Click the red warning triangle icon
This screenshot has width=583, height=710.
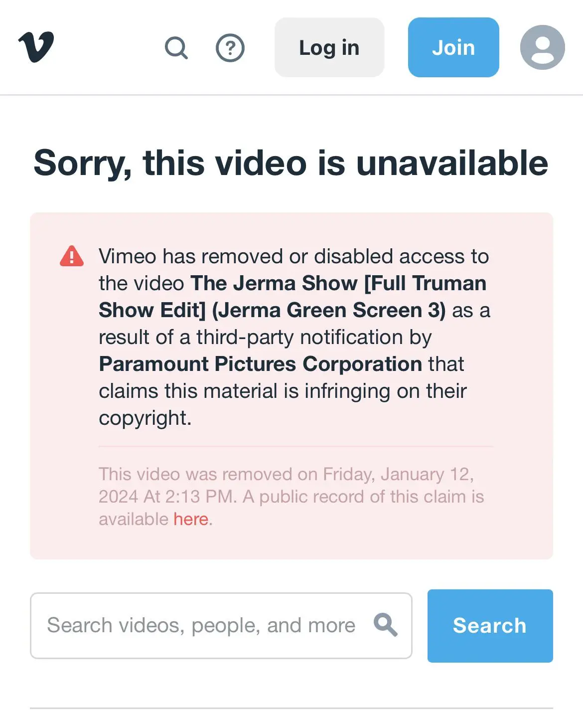(x=72, y=256)
